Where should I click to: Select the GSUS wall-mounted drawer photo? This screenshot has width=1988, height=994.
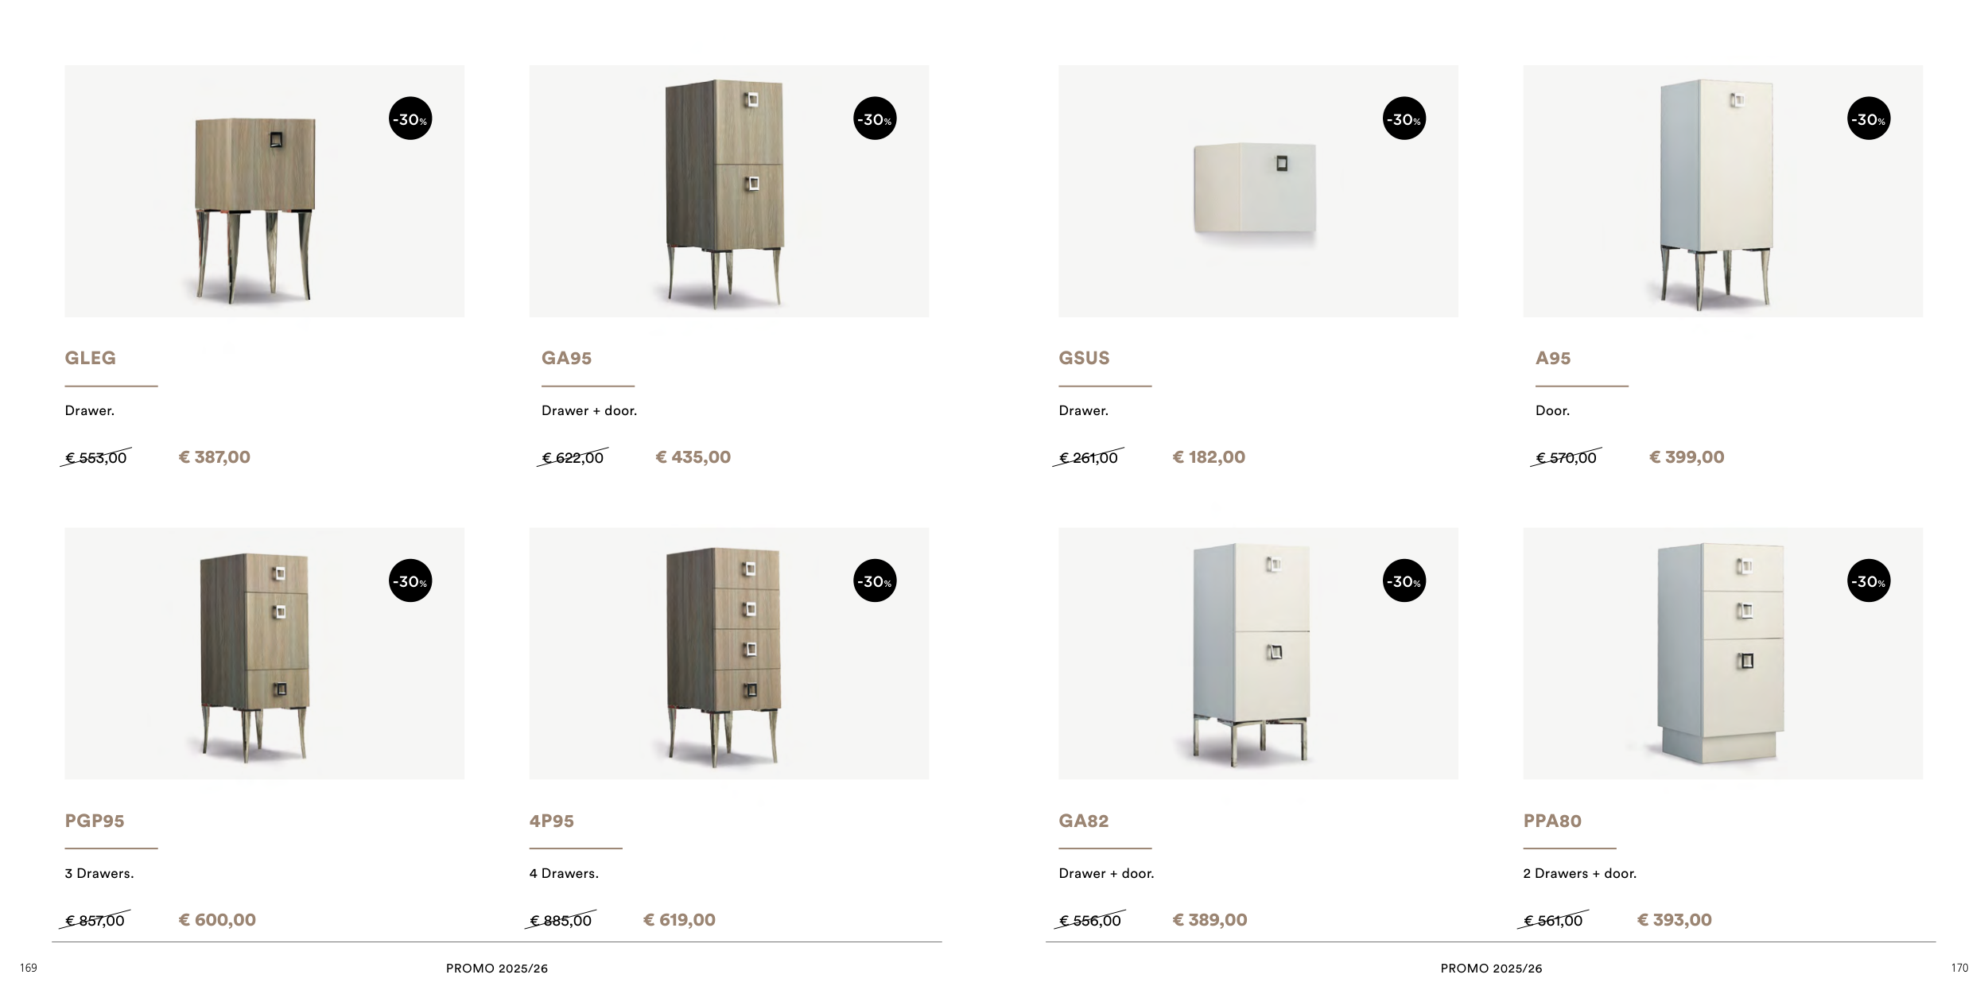pos(1255,188)
